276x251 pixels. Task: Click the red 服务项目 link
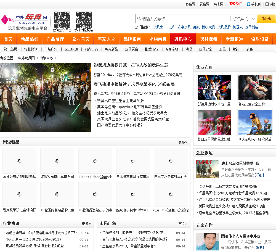click(x=235, y=4)
